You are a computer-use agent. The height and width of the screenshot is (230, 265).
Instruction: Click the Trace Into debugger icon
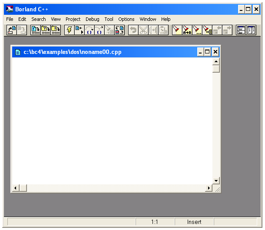tap(99, 30)
